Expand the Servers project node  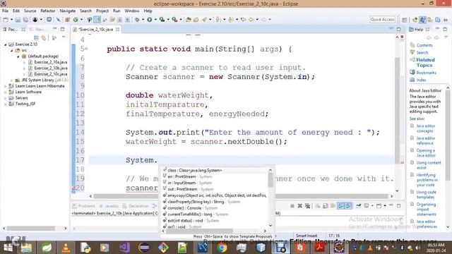click(5, 98)
